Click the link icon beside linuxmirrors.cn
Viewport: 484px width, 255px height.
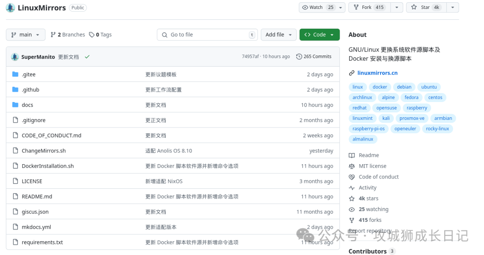click(352, 73)
